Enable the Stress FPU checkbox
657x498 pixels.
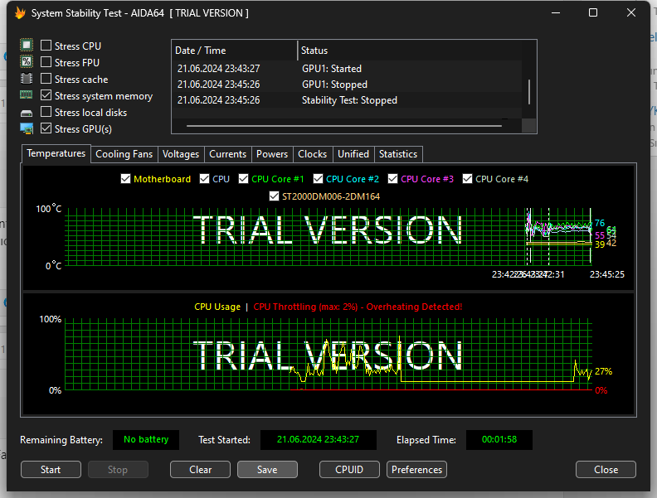[46, 62]
